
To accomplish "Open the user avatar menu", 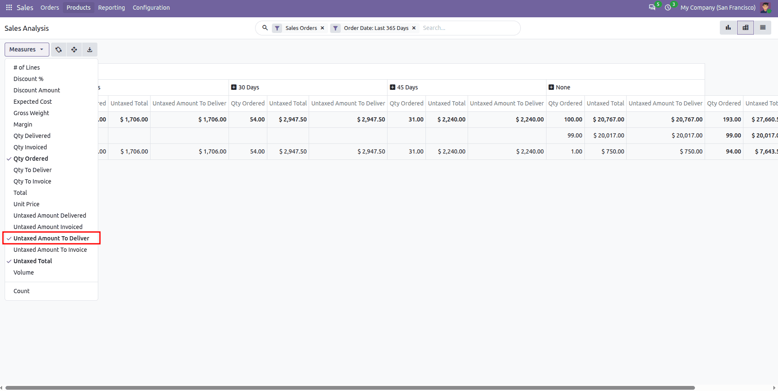I will tap(765, 8).
